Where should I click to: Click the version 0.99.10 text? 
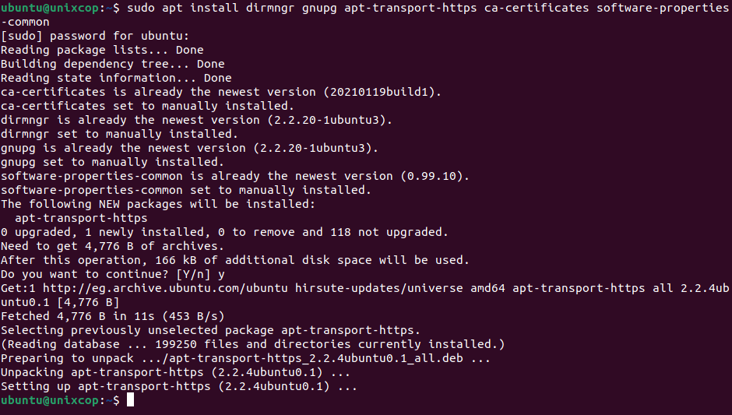click(x=431, y=176)
